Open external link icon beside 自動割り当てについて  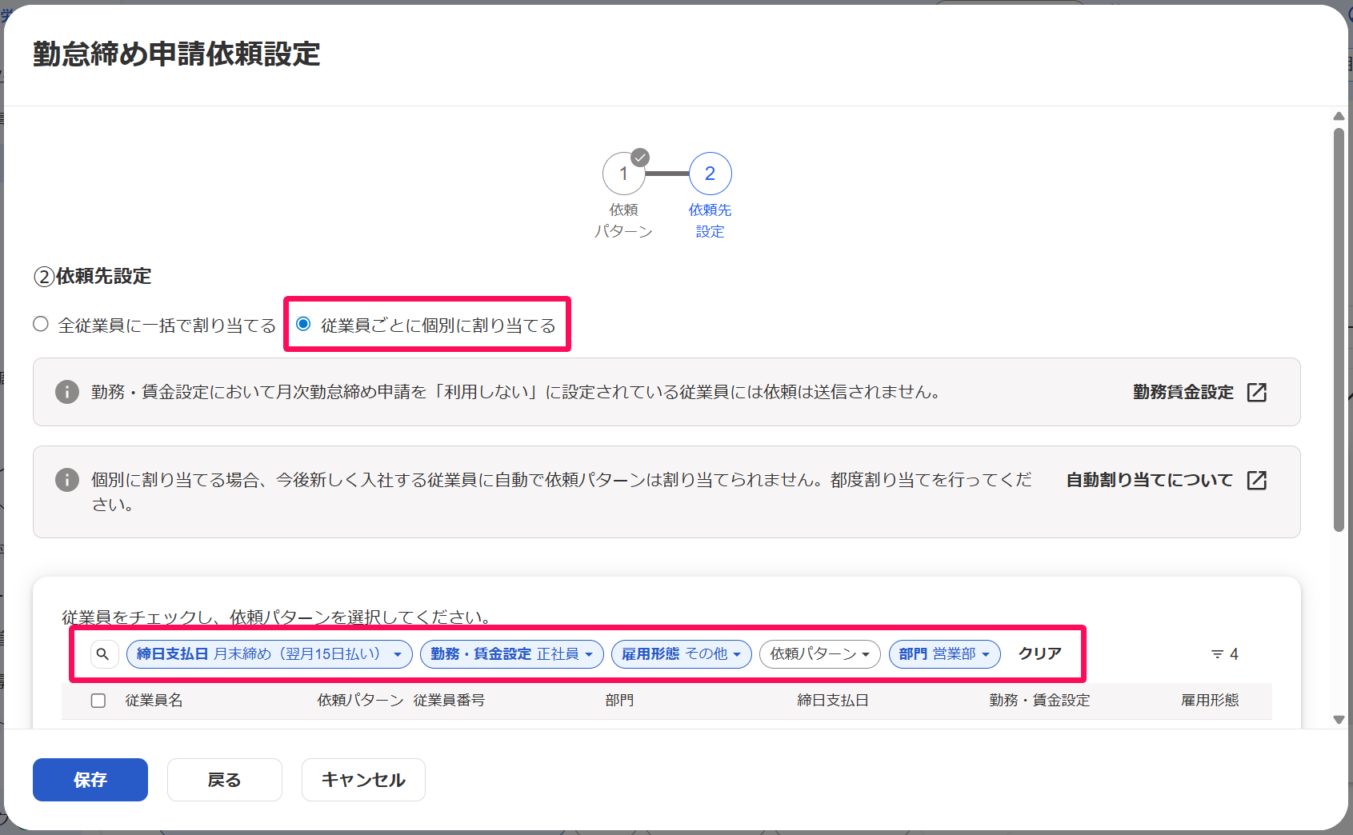[1257, 480]
